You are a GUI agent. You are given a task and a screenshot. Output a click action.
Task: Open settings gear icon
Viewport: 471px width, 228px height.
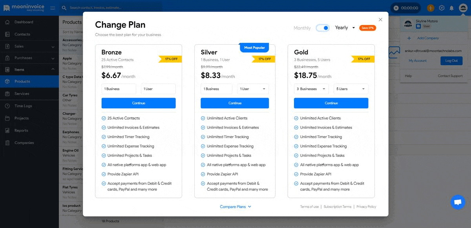[x=442, y=8]
